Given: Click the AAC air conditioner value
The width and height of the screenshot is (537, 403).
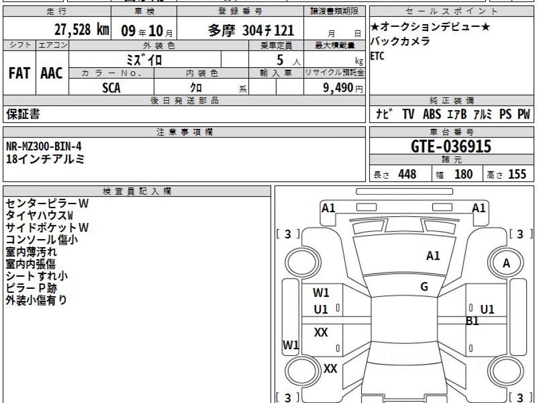Looking at the screenshot, I should [x=52, y=73].
